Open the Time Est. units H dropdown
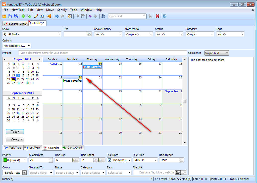The width and height of the screenshot is (257, 183). (76, 160)
